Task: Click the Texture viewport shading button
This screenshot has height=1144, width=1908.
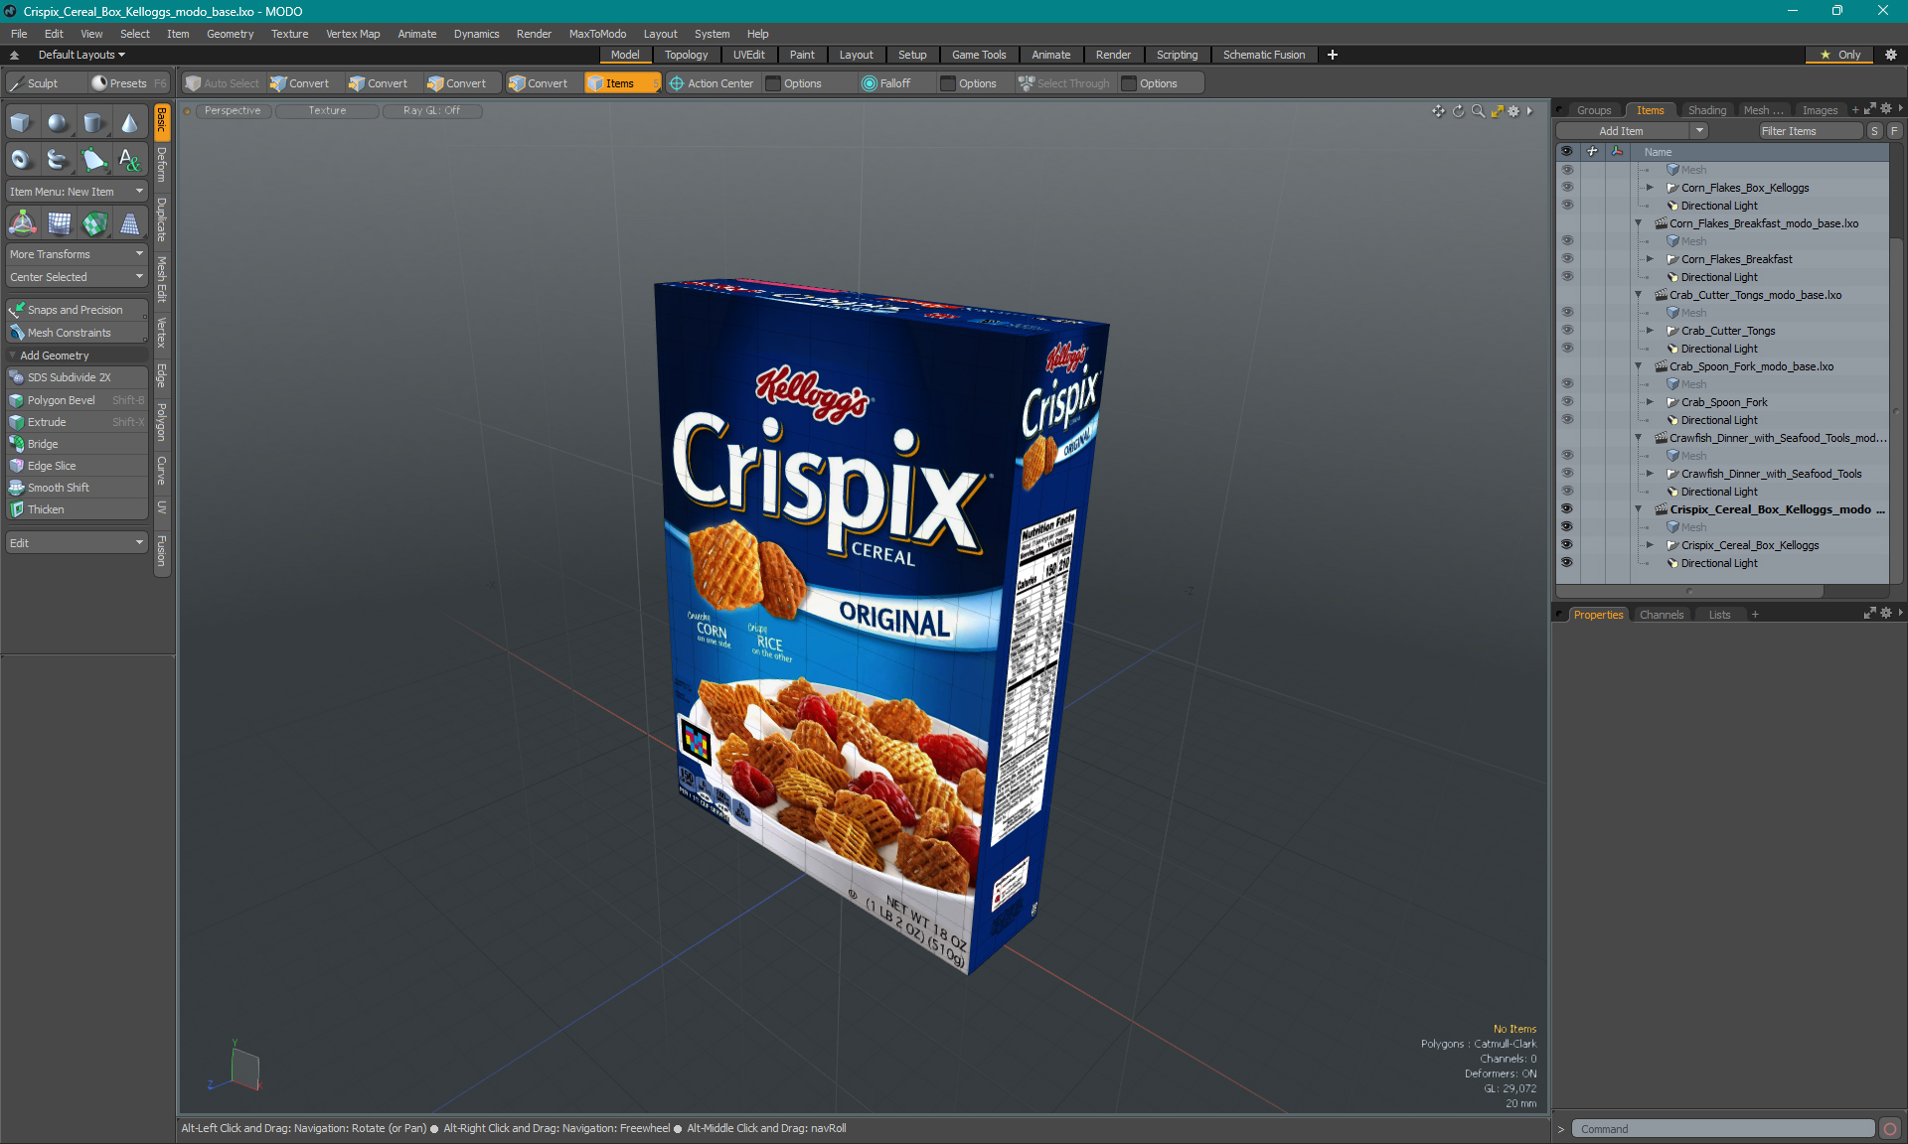Action: point(327,111)
